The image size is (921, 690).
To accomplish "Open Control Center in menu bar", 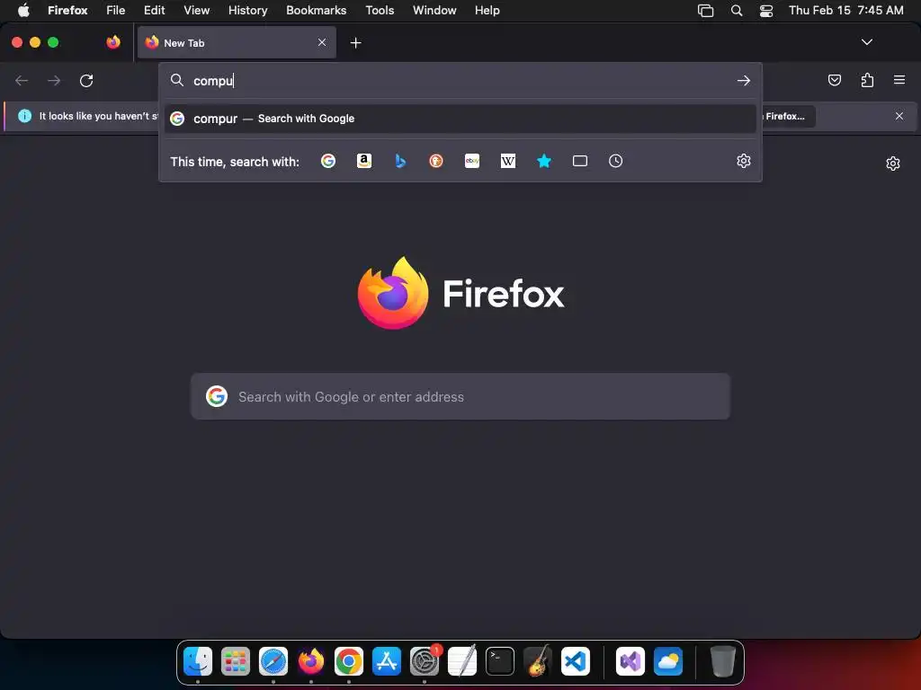I will tap(766, 10).
